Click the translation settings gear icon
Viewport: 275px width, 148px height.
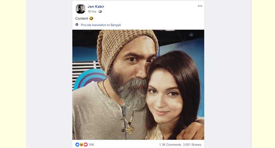(x=77, y=25)
